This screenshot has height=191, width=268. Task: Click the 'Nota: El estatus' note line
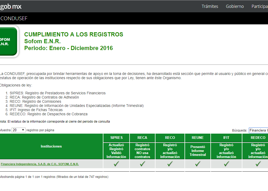tap(55, 122)
